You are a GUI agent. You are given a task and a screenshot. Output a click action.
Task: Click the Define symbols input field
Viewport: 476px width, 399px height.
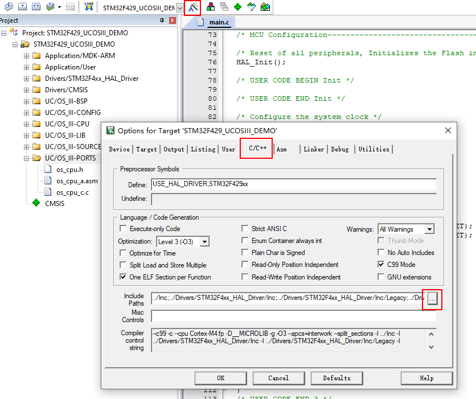coord(294,184)
